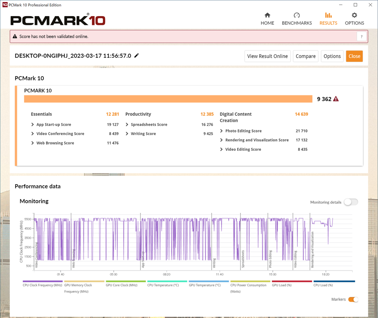Expand Video Editing Score
The width and height of the screenshot is (378, 318).
click(x=221, y=149)
